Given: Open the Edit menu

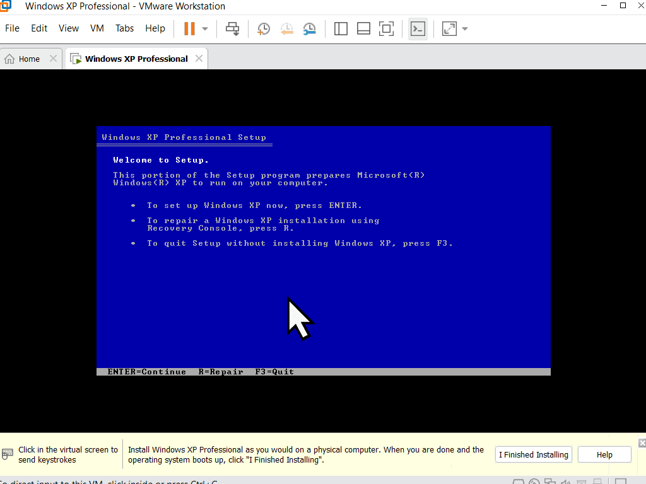Looking at the screenshot, I should coord(39,28).
